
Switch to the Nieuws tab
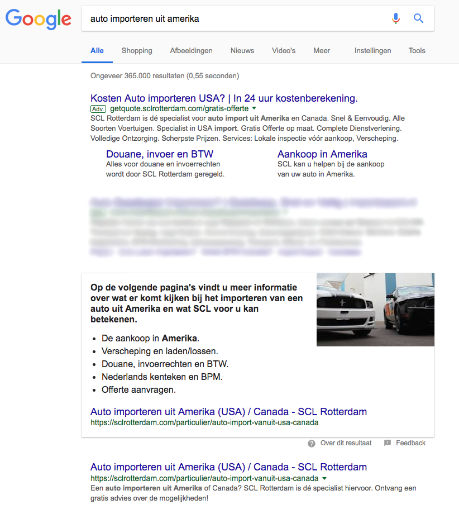242,50
